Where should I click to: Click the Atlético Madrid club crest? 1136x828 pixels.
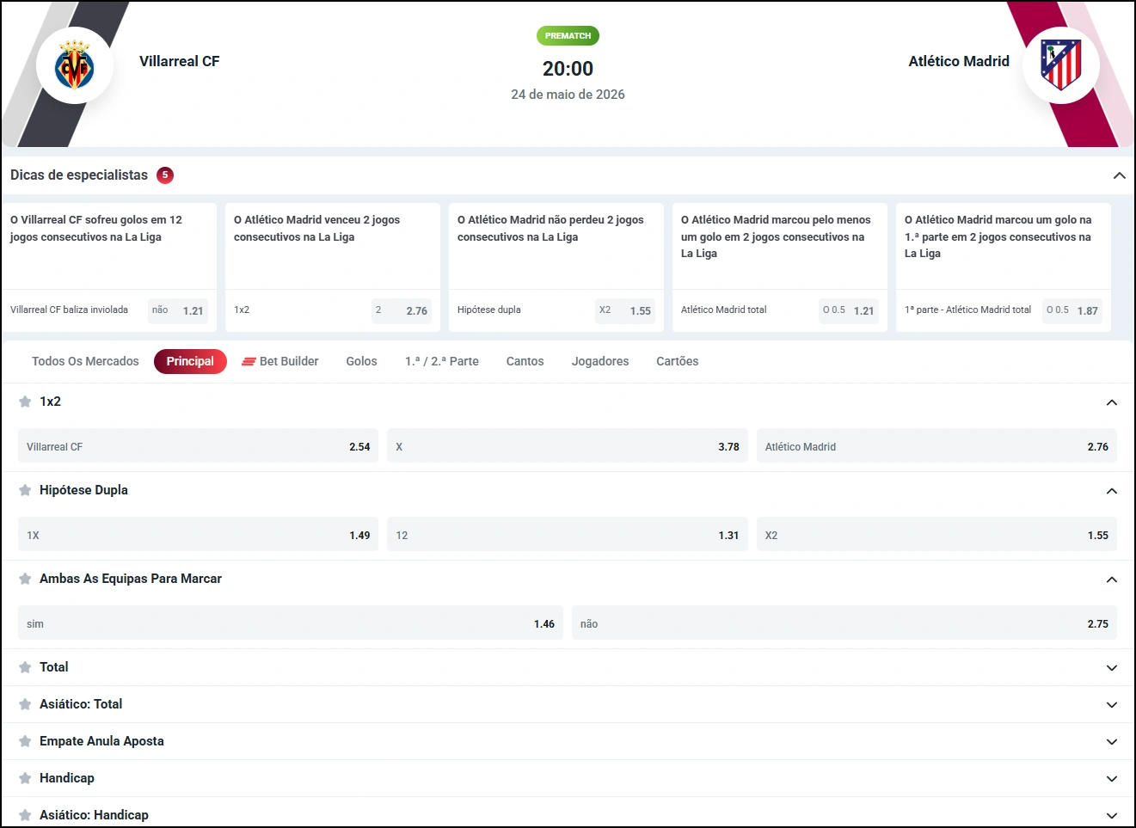(1060, 65)
